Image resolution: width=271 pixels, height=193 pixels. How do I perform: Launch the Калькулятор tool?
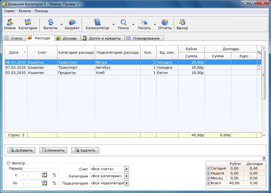tap(97, 24)
